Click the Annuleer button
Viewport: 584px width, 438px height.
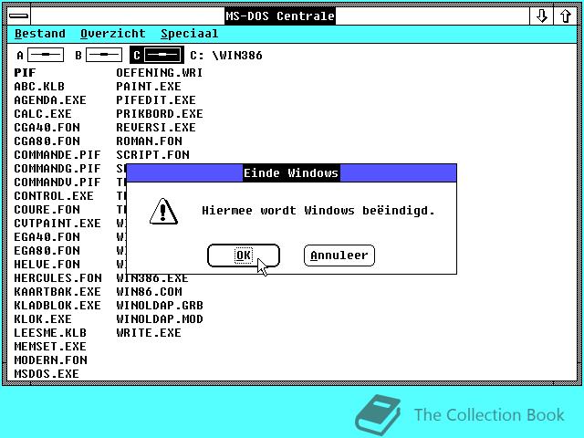(339, 255)
